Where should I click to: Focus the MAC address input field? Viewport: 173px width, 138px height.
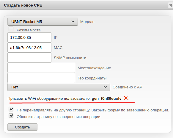pos(29,48)
